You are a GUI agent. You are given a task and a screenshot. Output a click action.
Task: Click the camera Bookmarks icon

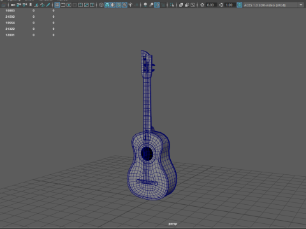[x=31, y=4]
